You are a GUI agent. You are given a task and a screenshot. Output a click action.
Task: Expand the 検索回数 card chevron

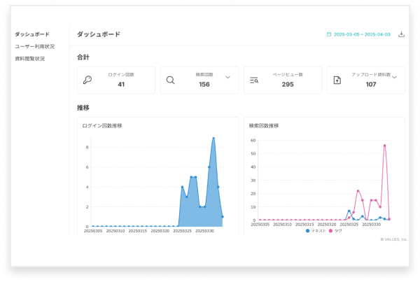pos(227,78)
